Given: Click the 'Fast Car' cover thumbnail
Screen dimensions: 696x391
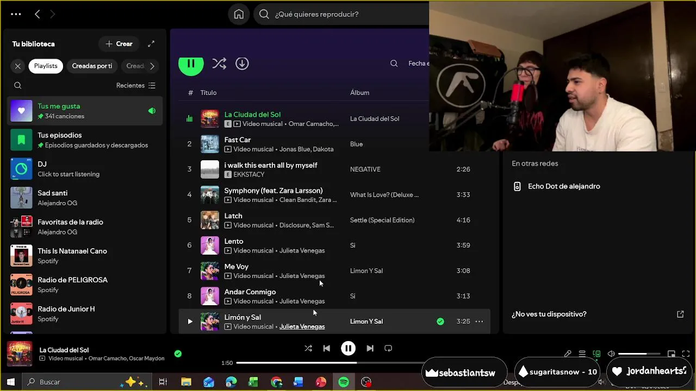Looking at the screenshot, I should point(210,144).
